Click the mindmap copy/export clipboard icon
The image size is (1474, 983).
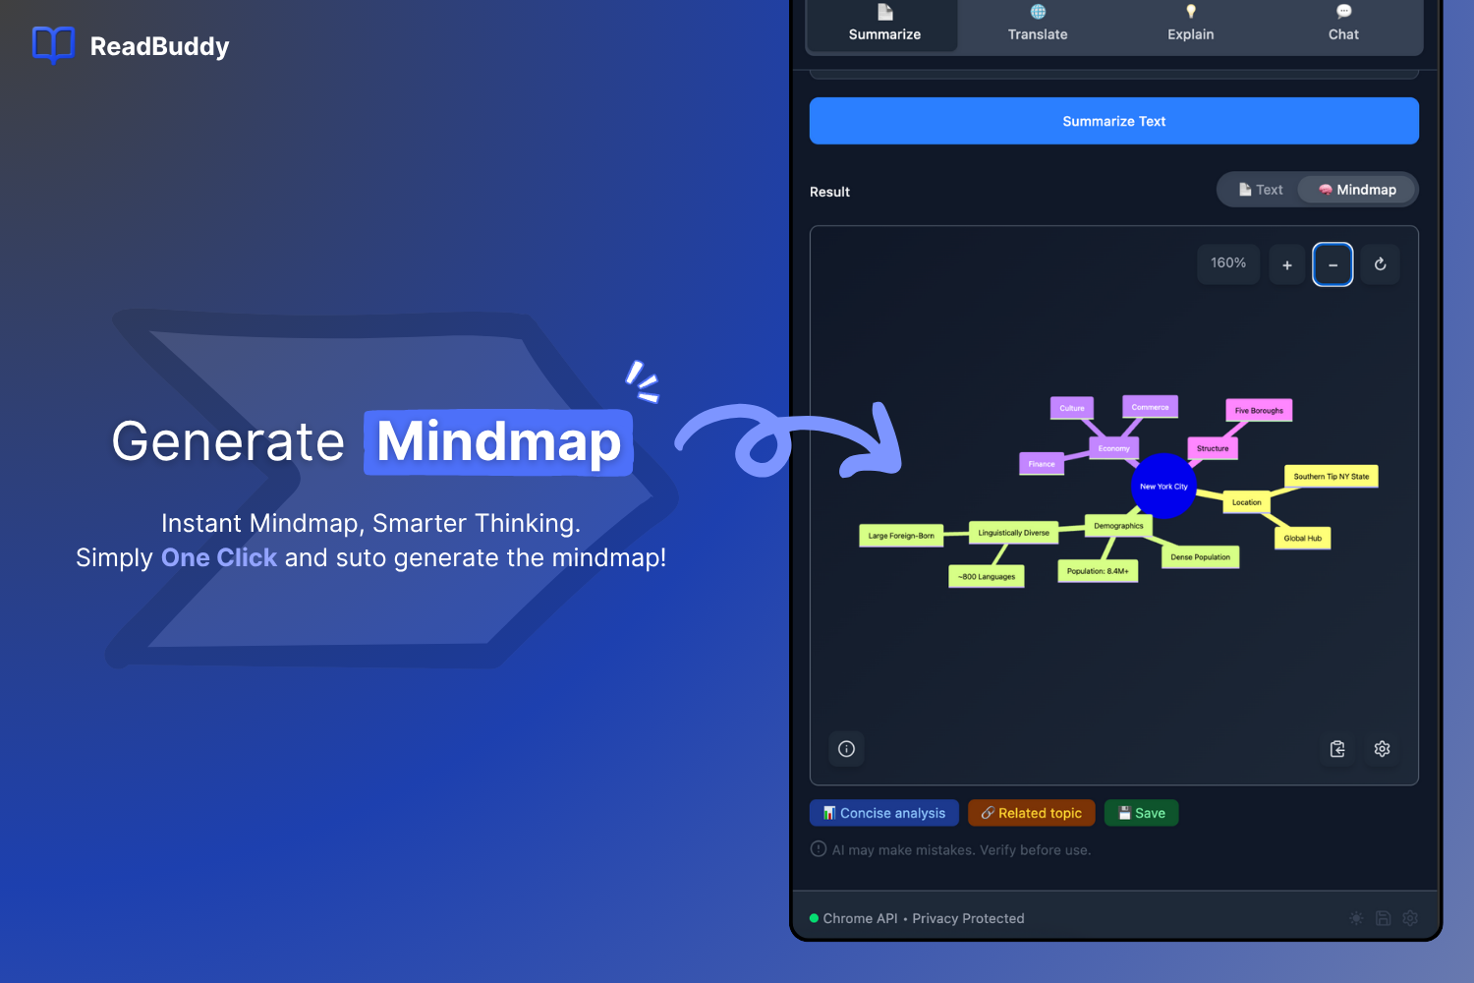1337,749
